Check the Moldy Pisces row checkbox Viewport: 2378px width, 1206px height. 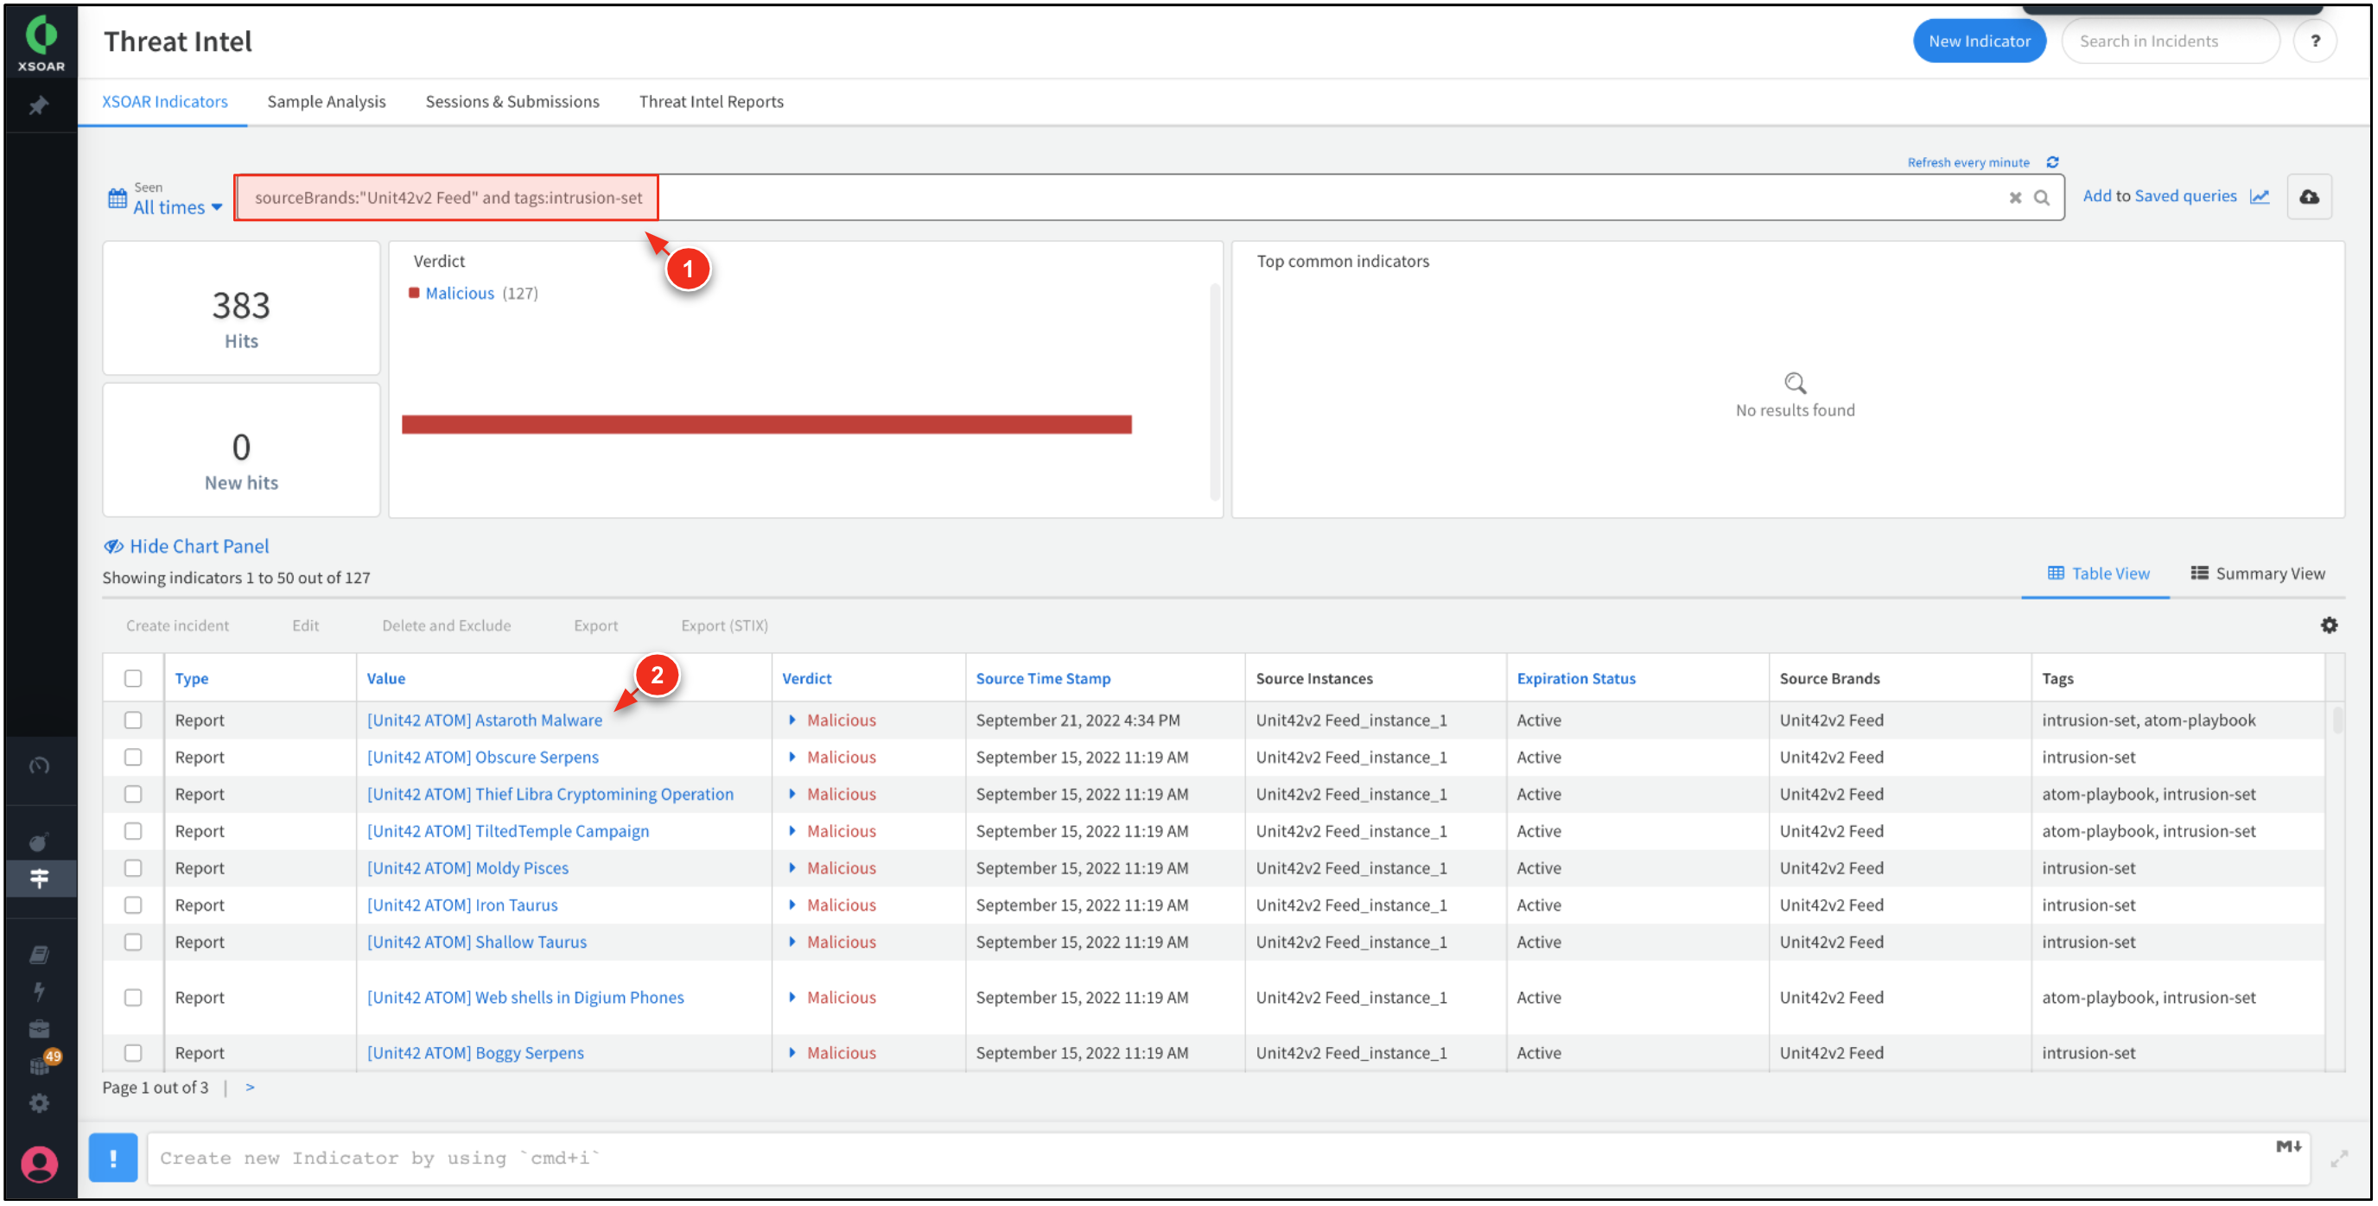133,867
